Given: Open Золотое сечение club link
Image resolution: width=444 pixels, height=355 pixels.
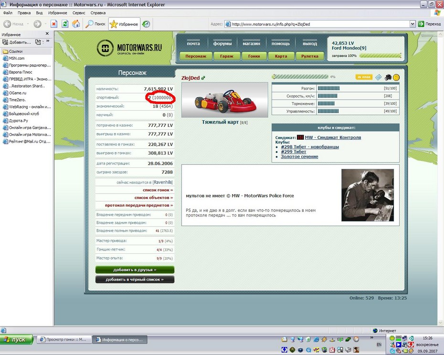Looking at the screenshot, I should 299,157.
